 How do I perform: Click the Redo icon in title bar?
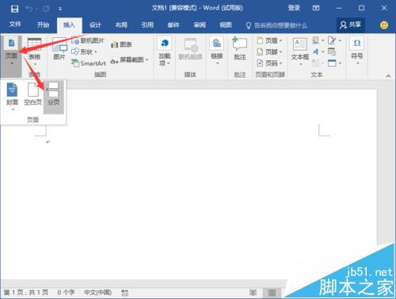click(46, 9)
